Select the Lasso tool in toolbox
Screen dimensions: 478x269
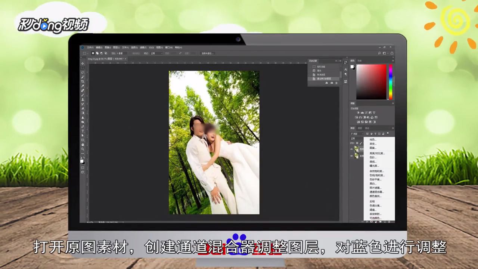coord(83,72)
